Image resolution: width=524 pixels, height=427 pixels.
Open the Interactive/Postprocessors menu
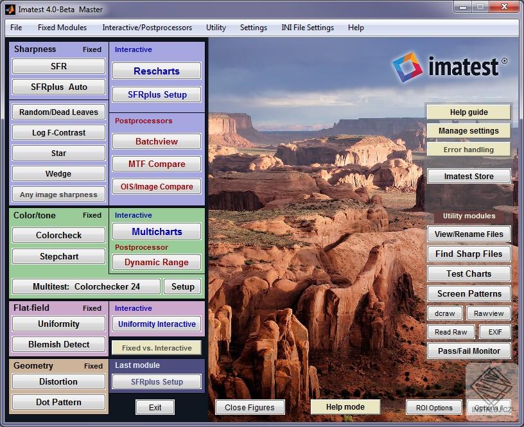[147, 28]
